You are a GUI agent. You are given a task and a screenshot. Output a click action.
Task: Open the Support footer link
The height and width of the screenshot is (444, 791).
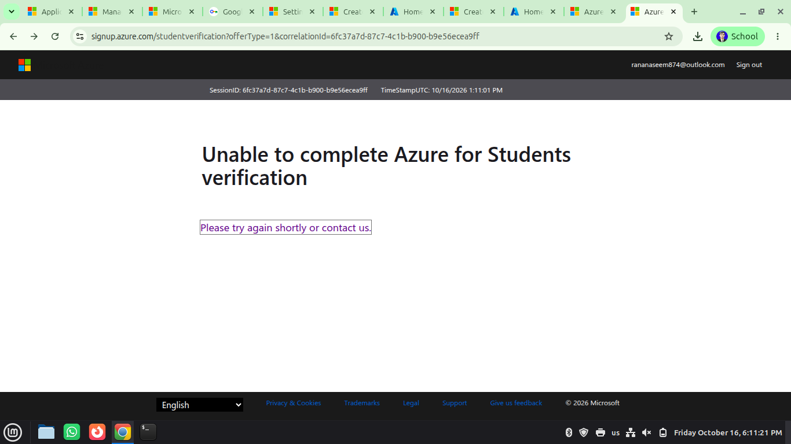point(455,403)
